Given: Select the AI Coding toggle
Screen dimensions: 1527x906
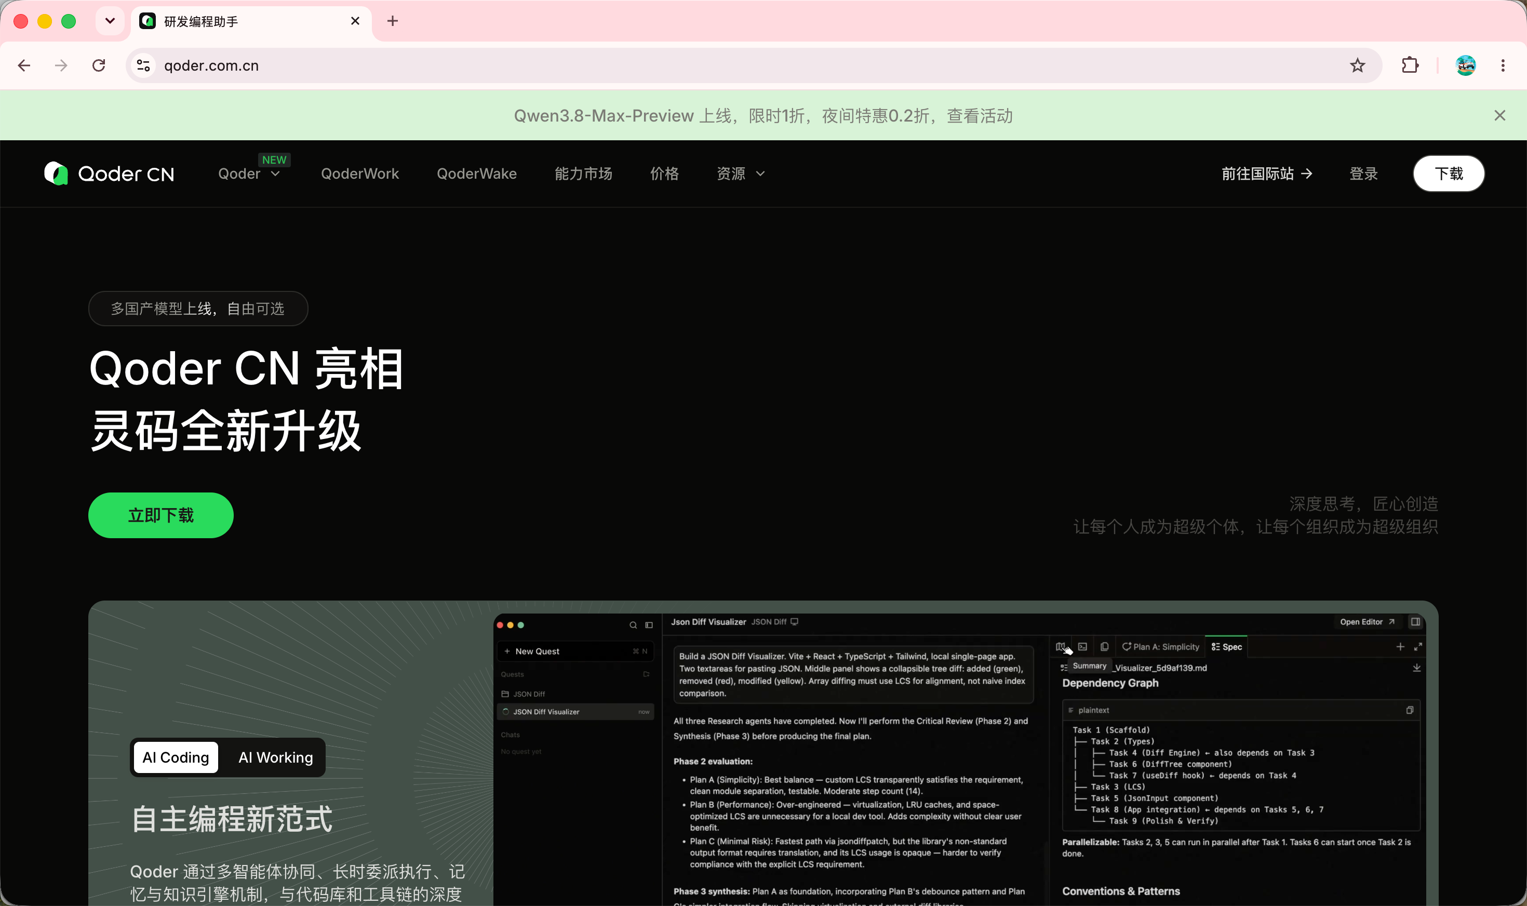Looking at the screenshot, I should coord(176,757).
